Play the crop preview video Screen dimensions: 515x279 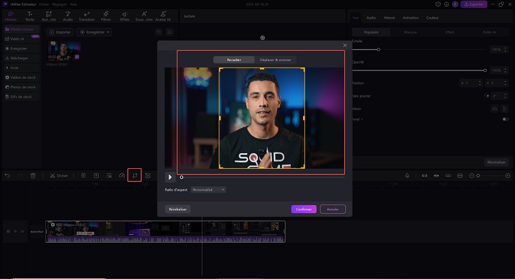tap(170, 177)
